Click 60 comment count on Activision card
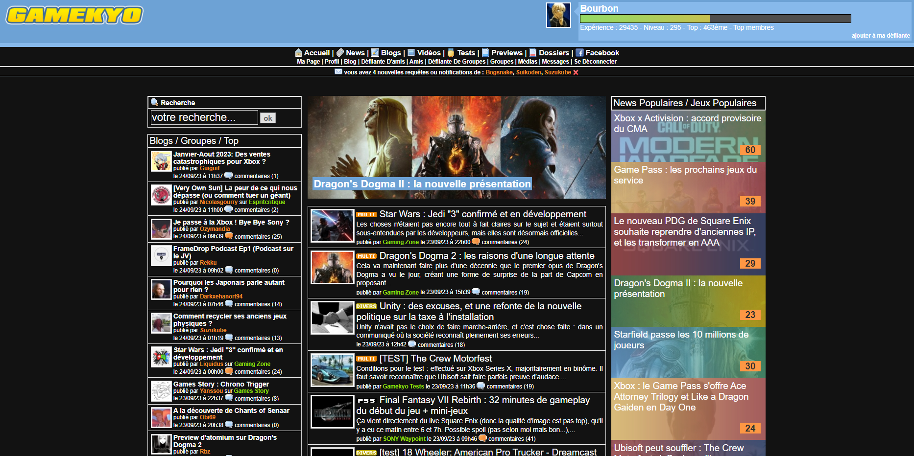 750,150
